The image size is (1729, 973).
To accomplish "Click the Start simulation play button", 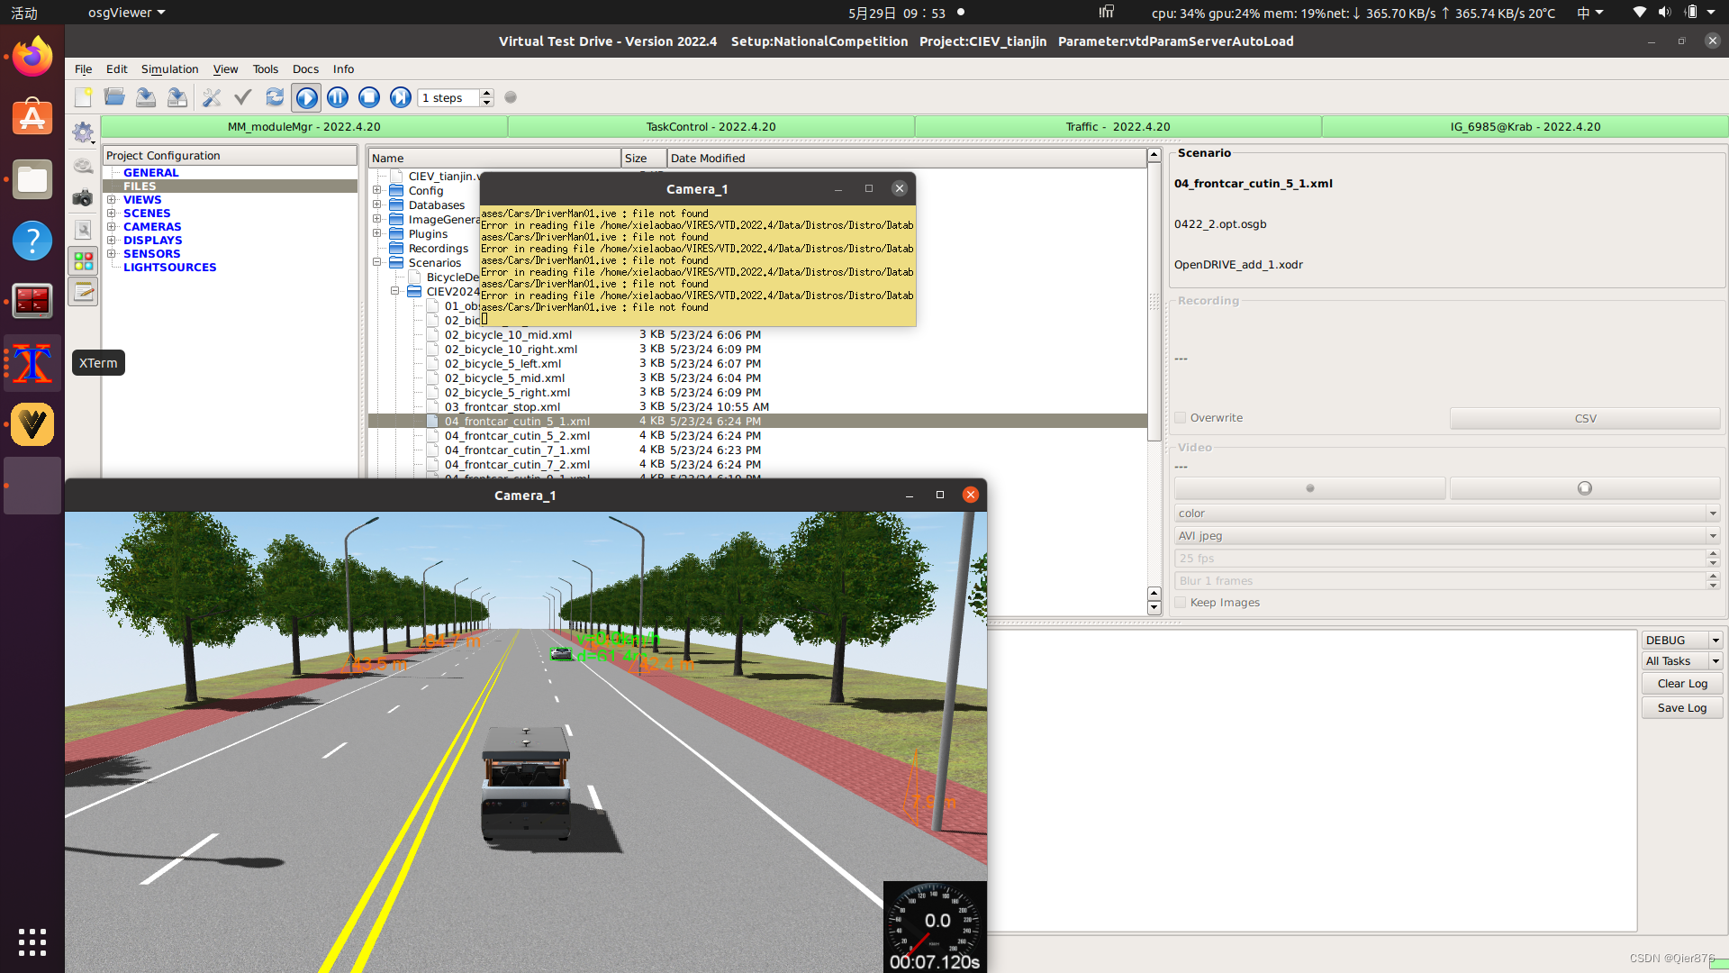I will point(306,97).
